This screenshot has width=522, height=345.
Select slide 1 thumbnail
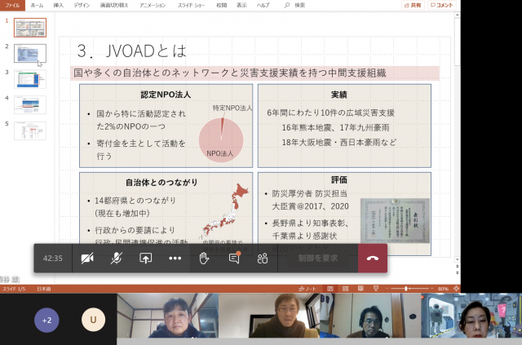[x=30, y=28]
